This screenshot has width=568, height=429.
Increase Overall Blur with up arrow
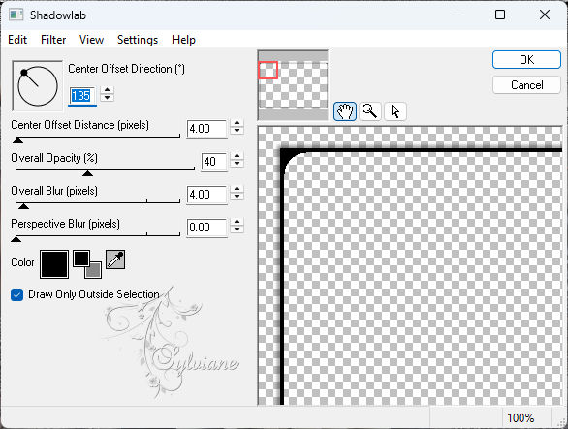click(237, 189)
